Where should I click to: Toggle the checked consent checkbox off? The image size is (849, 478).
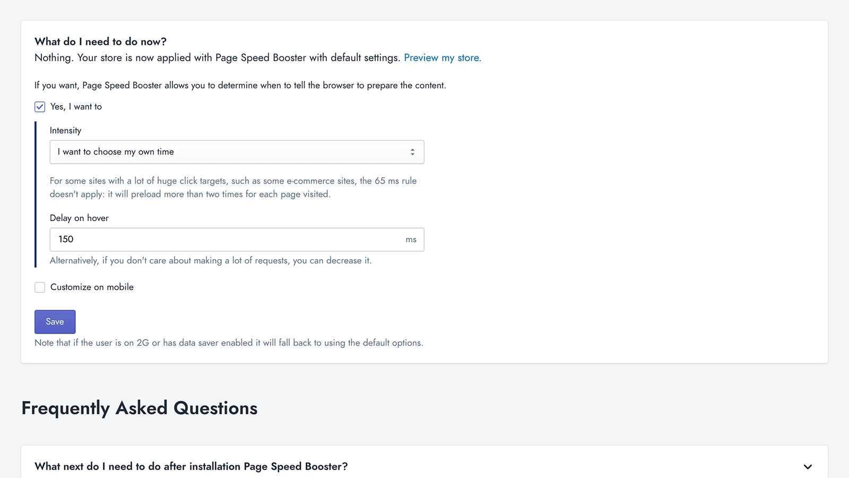tap(40, 107)
